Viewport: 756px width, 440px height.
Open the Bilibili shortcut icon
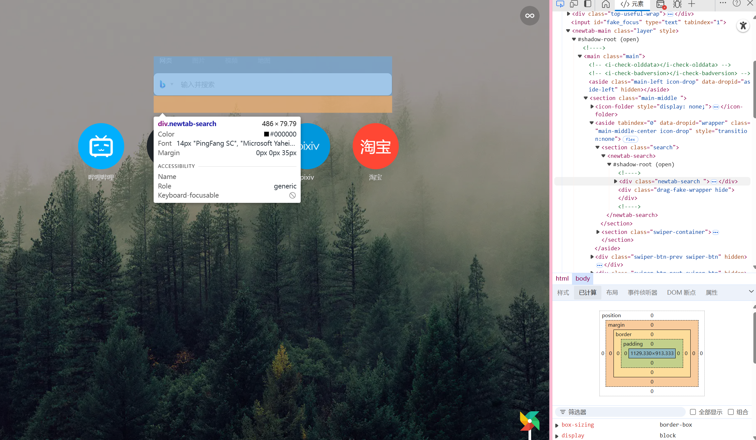[x=101, y=146]
